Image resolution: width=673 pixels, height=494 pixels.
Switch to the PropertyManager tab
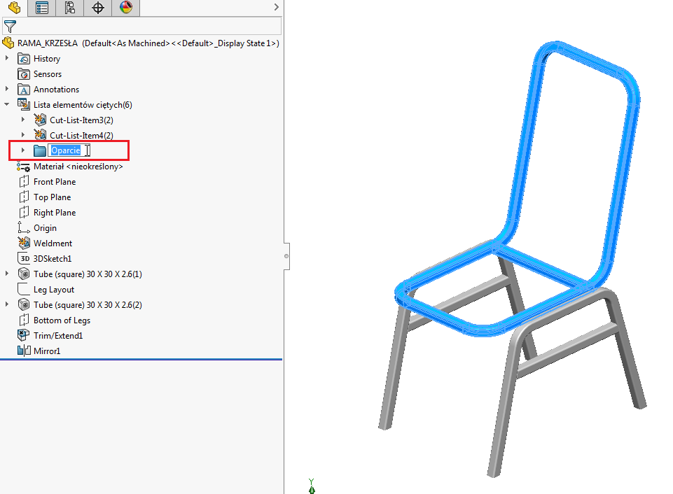click(41, 8)
